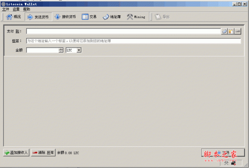Go to the Mining tab

coord(136,17)
